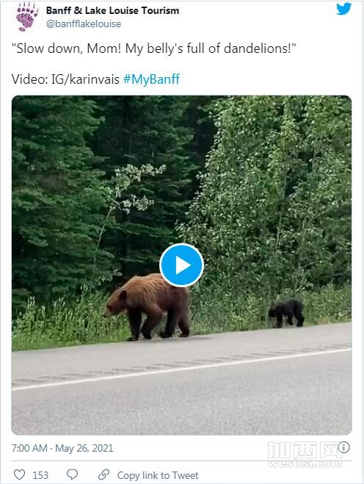
Task: Click the black bear cub in the video
Action: (x=286, y=312)
